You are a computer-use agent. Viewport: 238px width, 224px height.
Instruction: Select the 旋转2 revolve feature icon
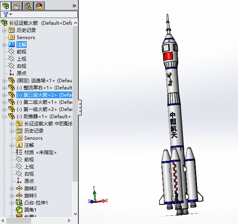(19, 188)
